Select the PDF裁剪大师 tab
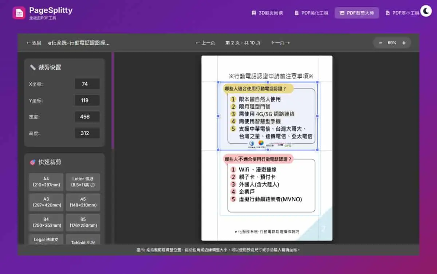 [357, 13]
